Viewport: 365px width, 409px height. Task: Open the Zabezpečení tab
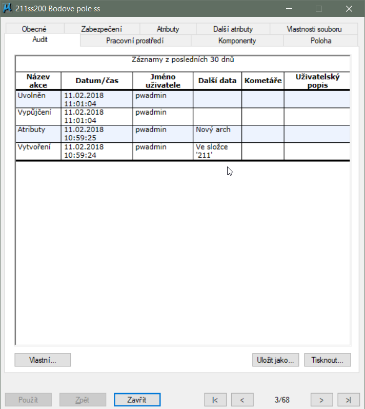click(102, 29)
